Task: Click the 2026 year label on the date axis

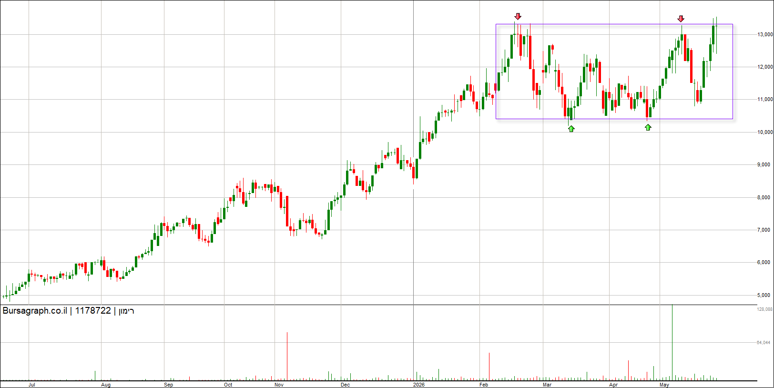Action: [x=419, y=385]
